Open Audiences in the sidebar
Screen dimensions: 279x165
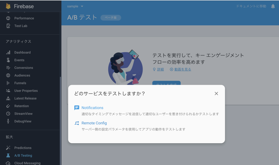[22, 75]
